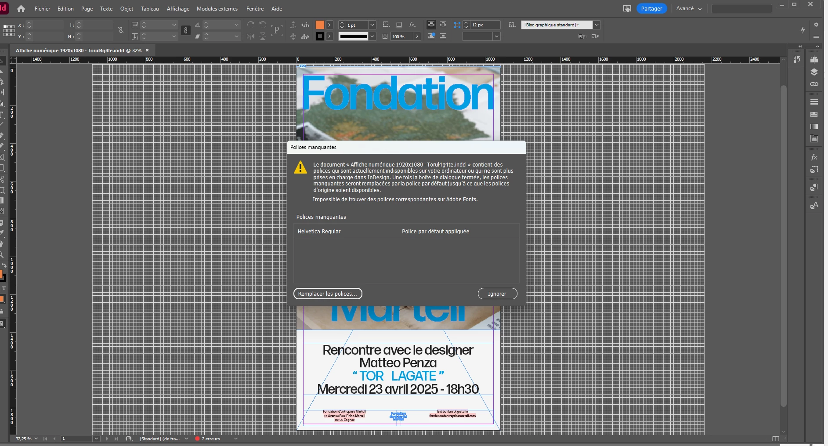The width and height of the screenshot is (828, 446).
Task: Open the Avancé workspace switcher
Action: point(689,8)
